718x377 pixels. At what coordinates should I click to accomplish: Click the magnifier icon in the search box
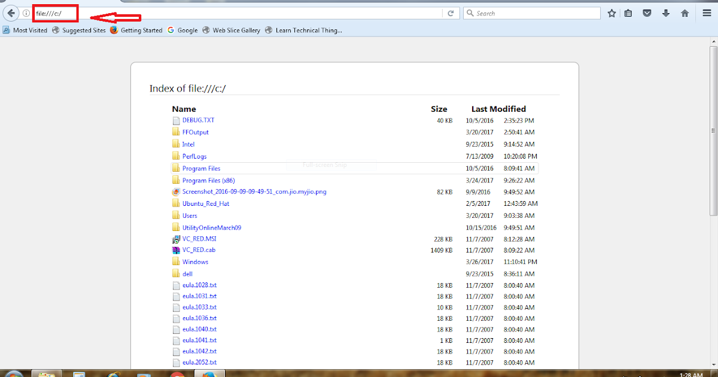pyautogui.click(x=469, y=13)
